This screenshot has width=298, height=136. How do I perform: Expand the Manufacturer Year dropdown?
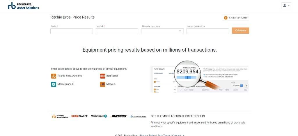[x=162, y=31]
